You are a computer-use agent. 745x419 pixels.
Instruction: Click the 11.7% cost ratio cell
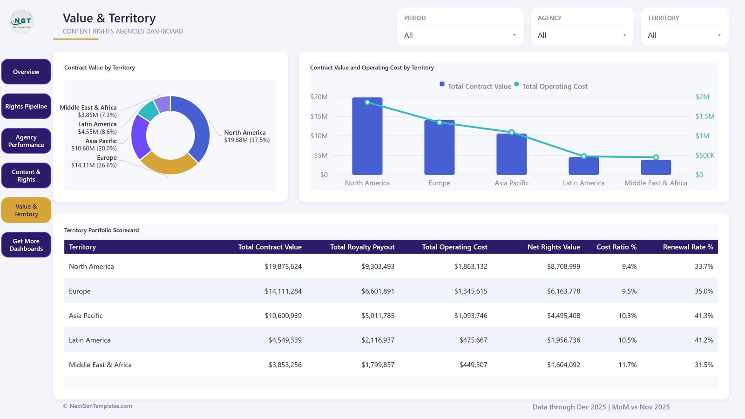coord(627,365)
